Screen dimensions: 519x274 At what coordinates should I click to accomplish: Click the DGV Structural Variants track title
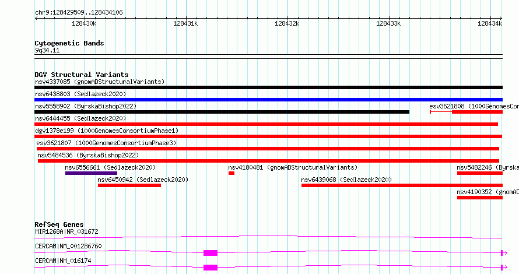(x=82, y=75)
